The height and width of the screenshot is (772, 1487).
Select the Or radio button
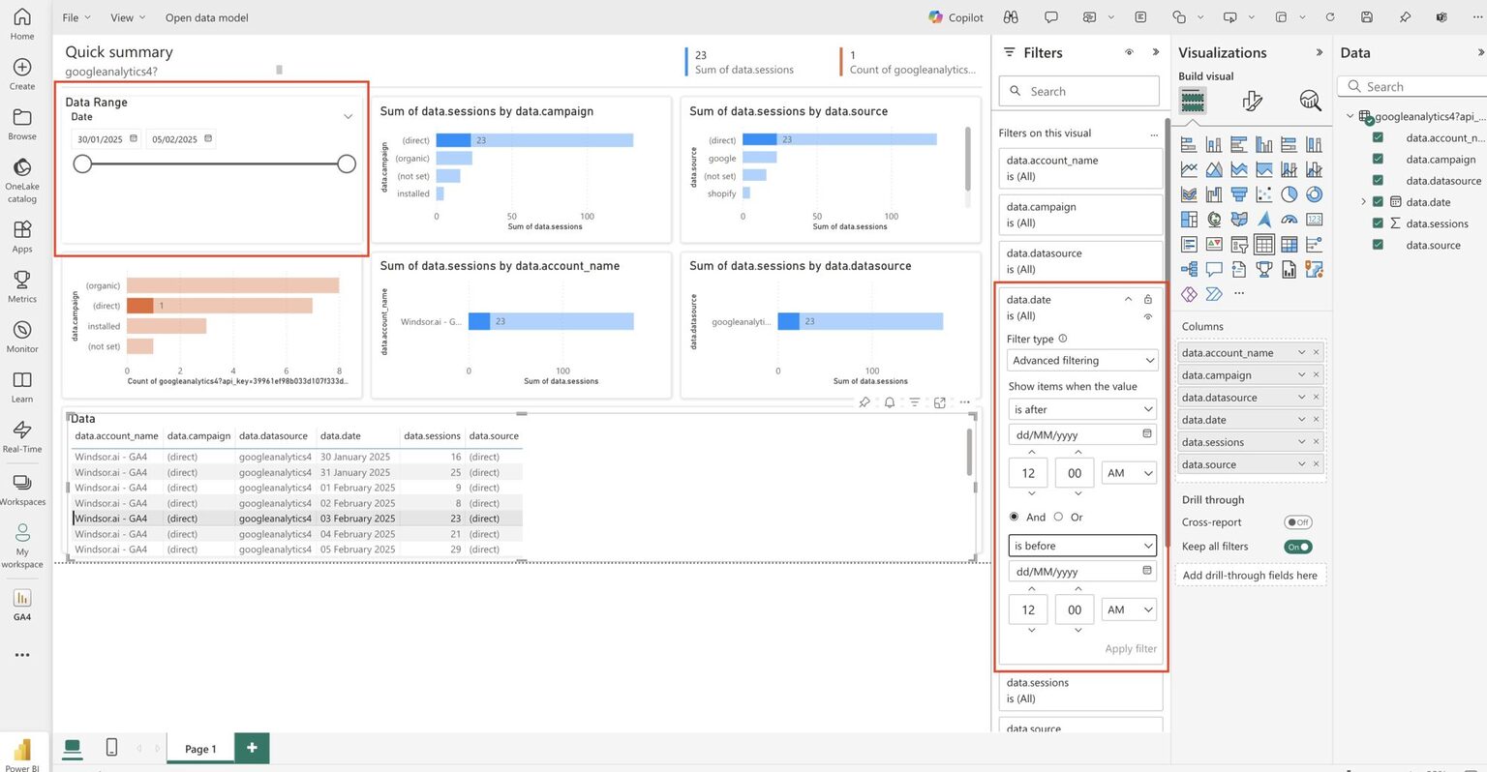1058,517
